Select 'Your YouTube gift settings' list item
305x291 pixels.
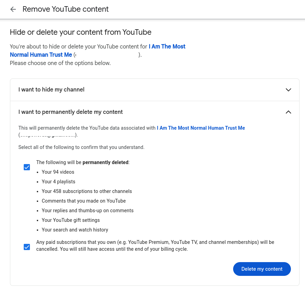coord(70,220)
